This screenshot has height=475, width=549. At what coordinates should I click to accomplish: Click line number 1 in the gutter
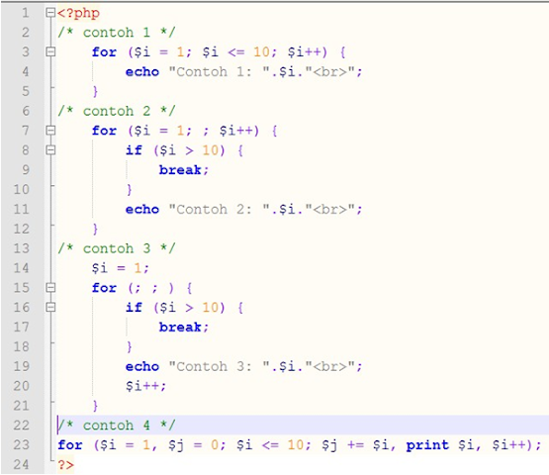(x=26, y=13)
